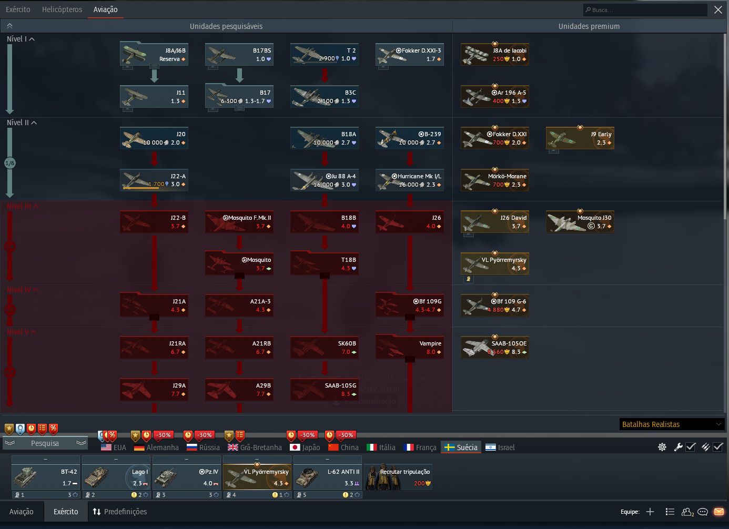Screen dimensions: 729x529
Task: Select the premium Mörkö-Morane aircraft
Action: pos(495,180)
